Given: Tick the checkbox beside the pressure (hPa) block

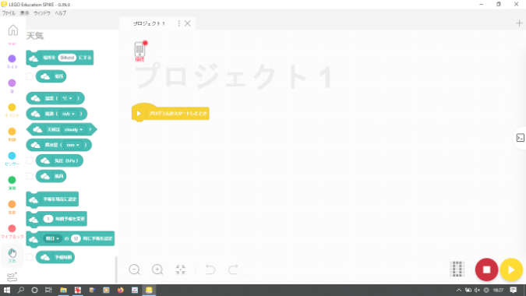Looking at the screenshot, I should point(30,160).
